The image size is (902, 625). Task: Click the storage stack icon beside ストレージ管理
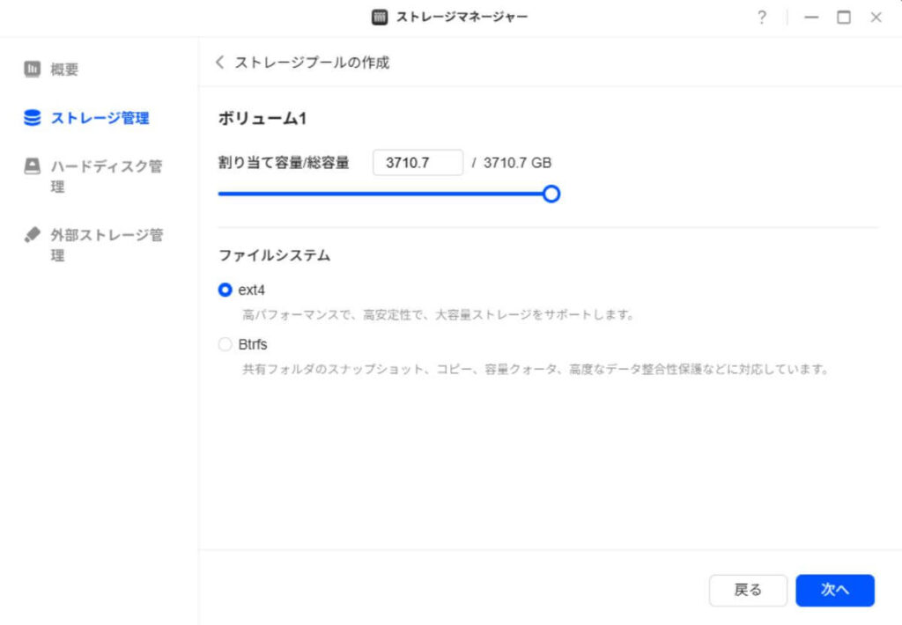pyautogui.click(x=33, y=117)
